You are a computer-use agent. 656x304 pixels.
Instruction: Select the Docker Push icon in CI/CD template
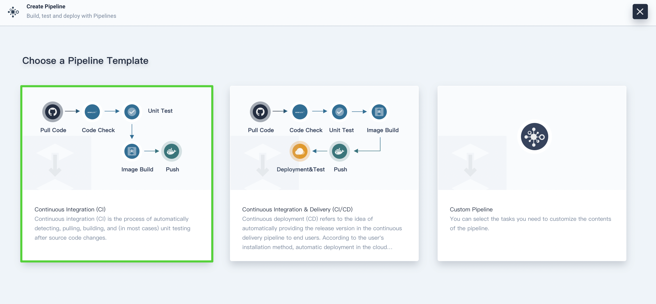[x=340, y=151]
